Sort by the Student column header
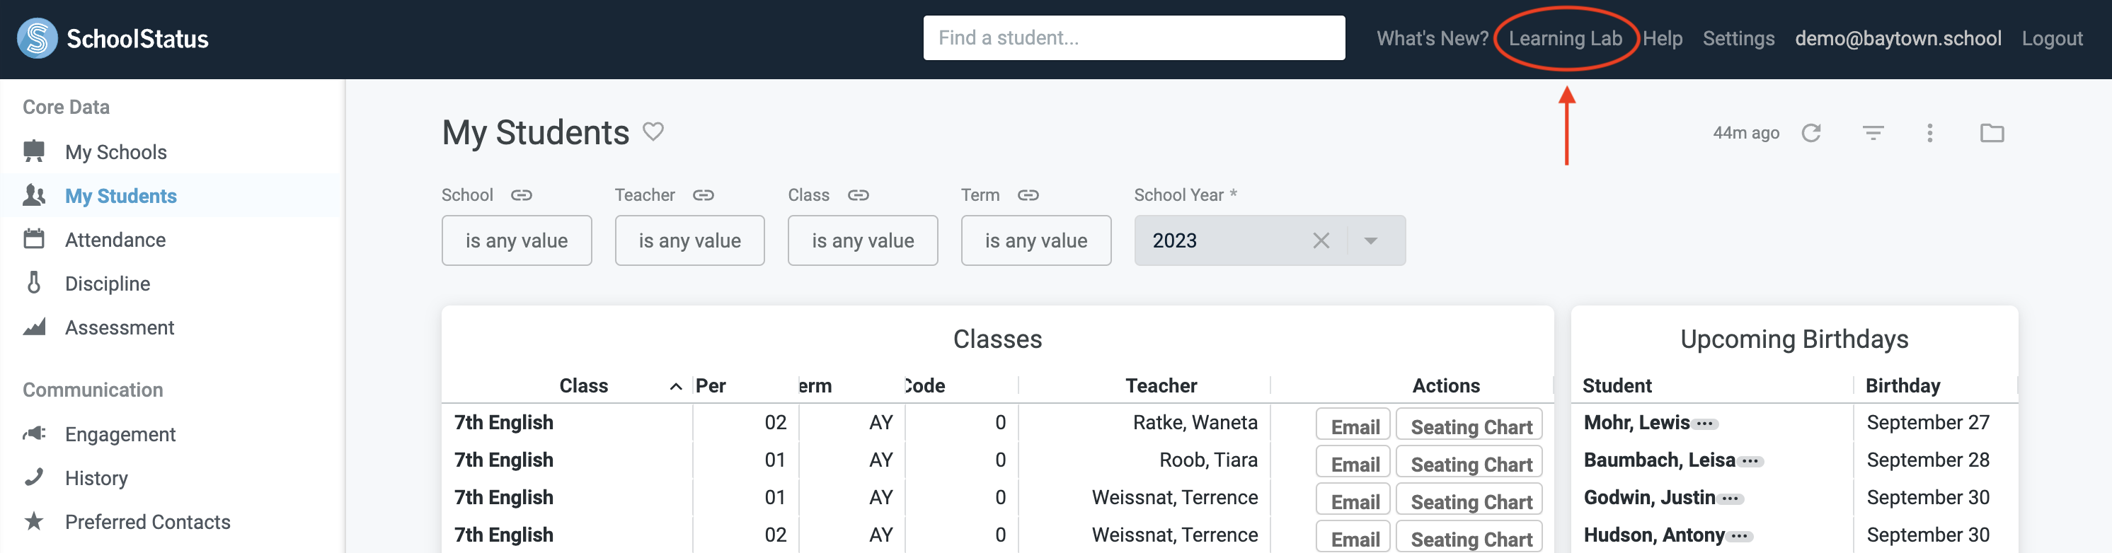 [x=1616, y=386]
